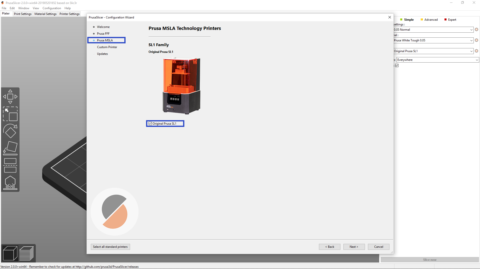Open the Configuration menu
This screenshot has height=269, width=480.
point(52,8)
